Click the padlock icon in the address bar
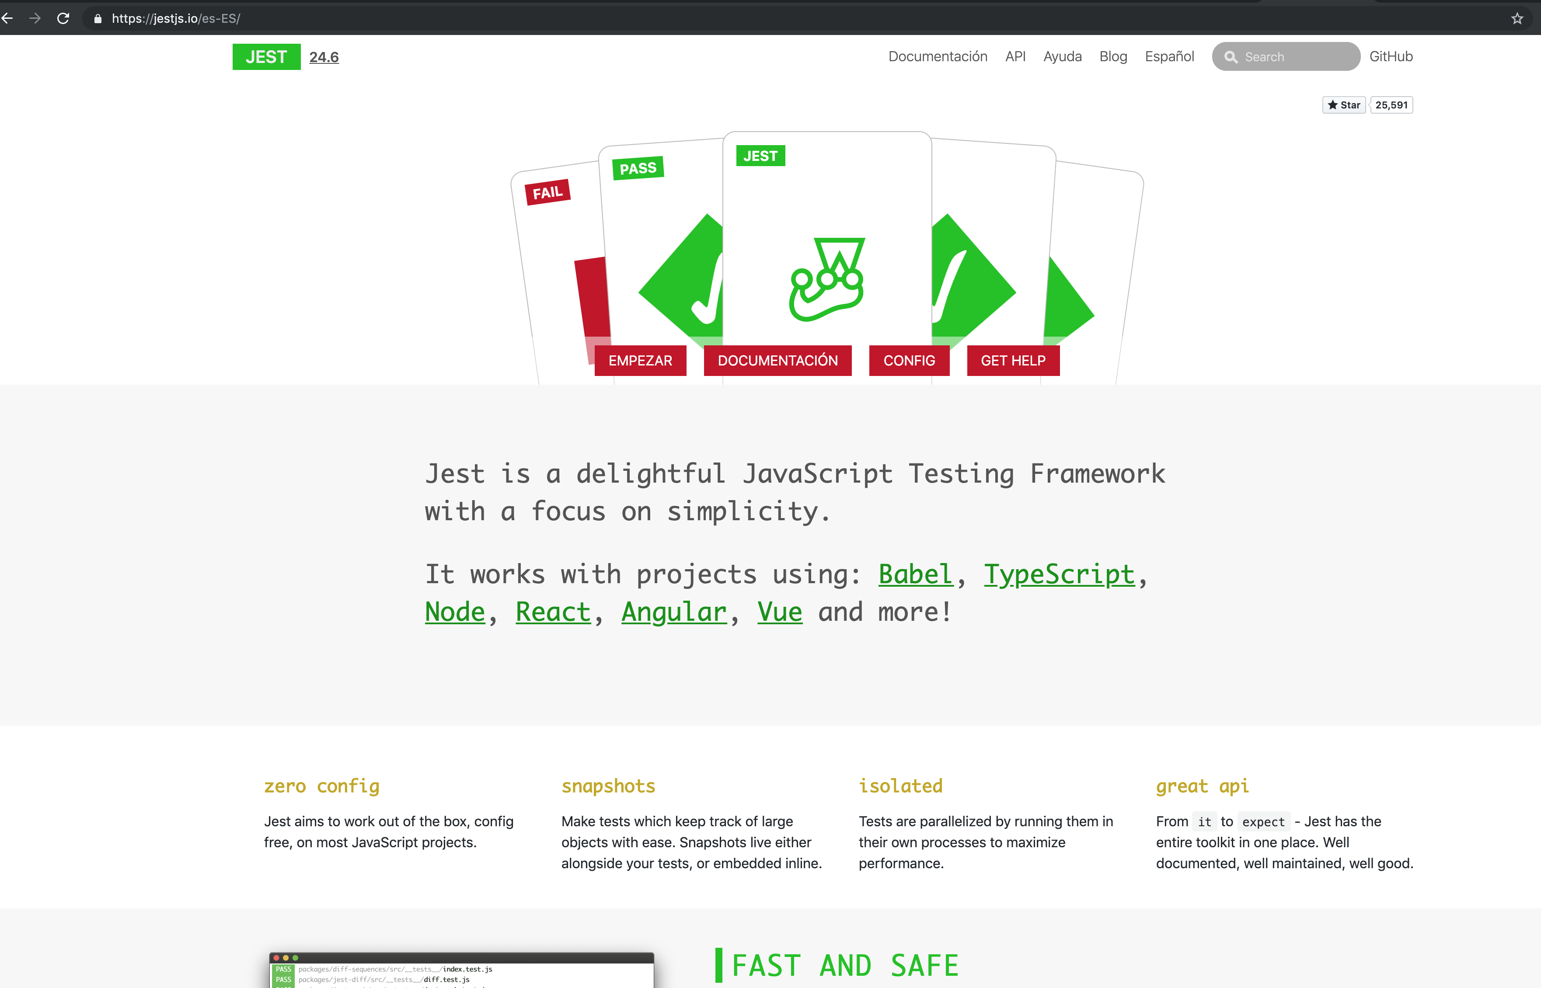This screenshot has width=1541, height=988. tap(97, 19)
